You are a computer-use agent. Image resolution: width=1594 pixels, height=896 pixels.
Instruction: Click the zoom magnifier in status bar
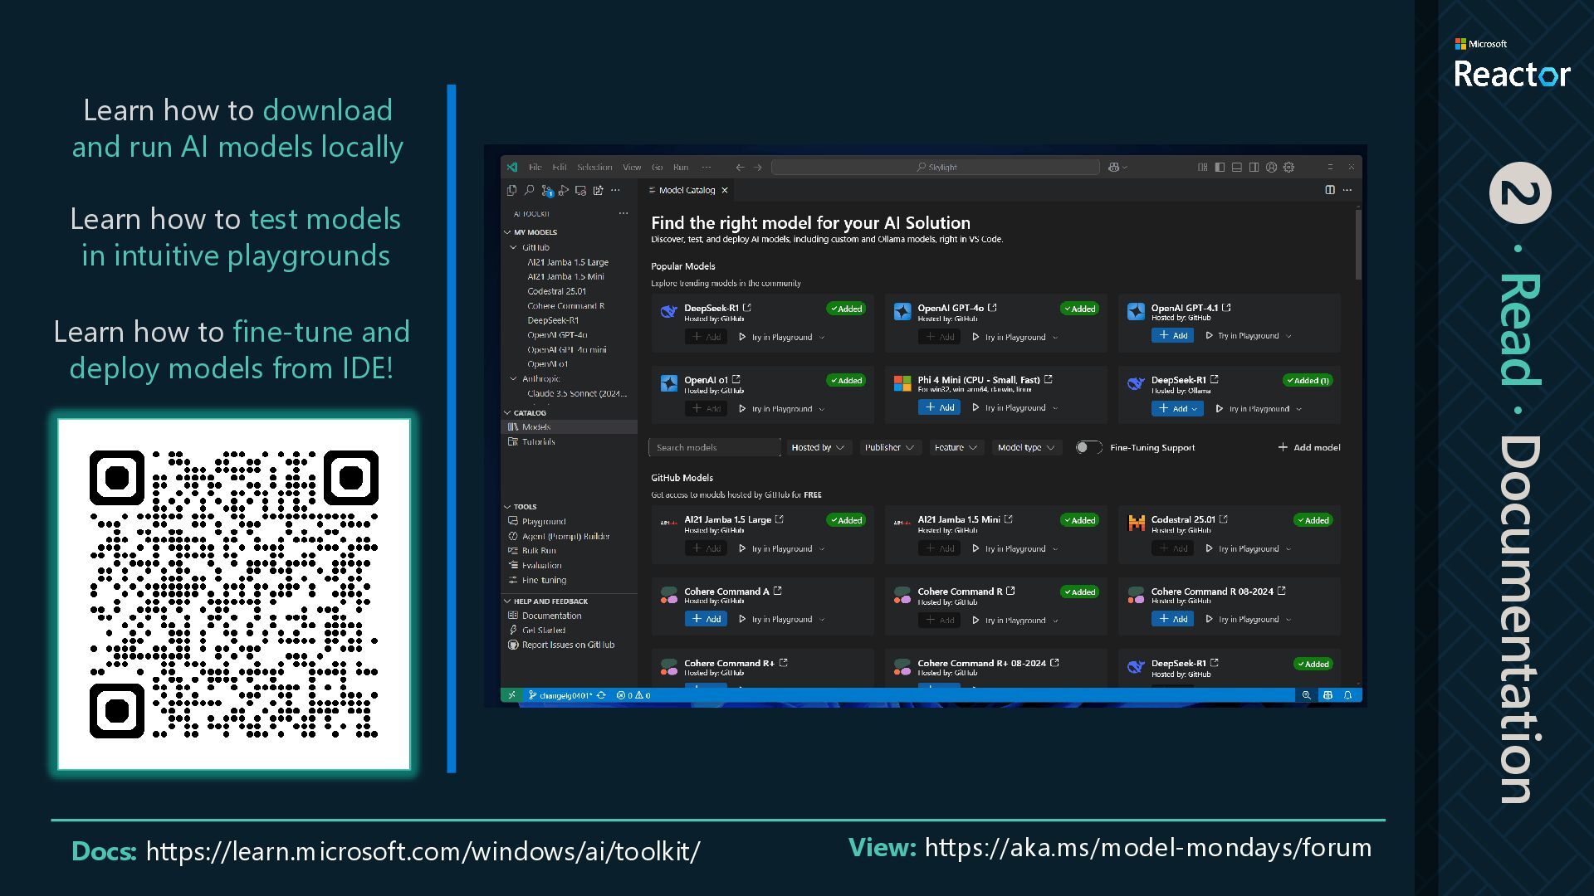click(x=1306, y=695)
